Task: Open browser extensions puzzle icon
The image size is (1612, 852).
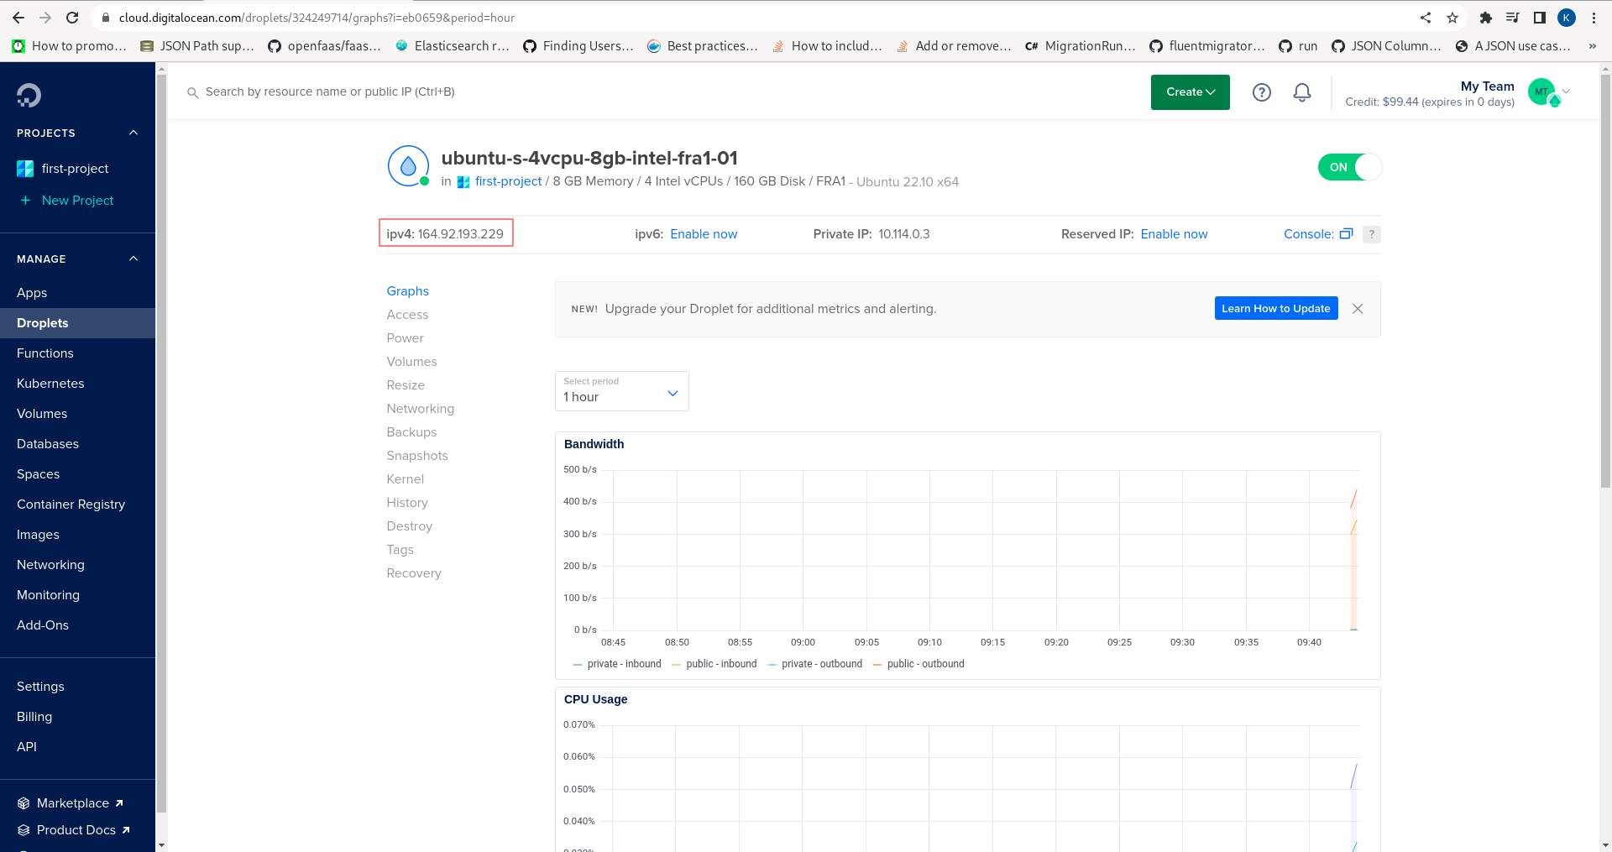Action: point(1485,18)
